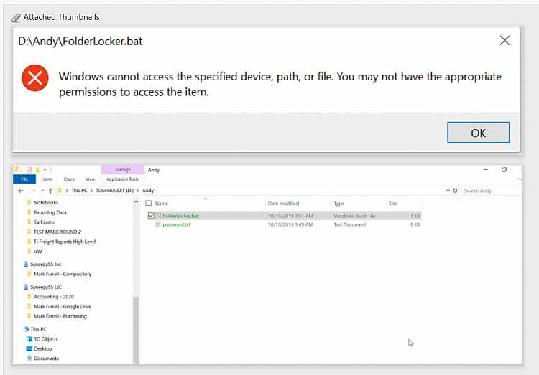Open the address bar history dropdown
This screenshot has width=539, height=375.
(x=448, y=191)
